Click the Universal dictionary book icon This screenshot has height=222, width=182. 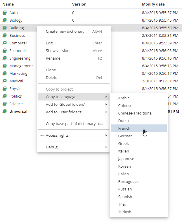[x=4, y=112]
